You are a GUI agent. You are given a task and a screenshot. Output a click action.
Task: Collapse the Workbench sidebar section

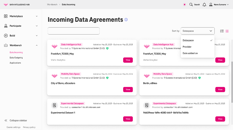[x=21, y=45]
